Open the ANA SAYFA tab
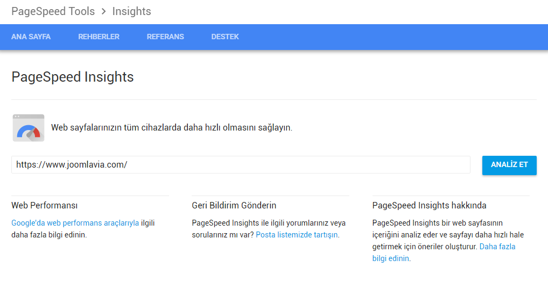The width and height of the screenshot is (548, 296). pyautogui.click(x=31, y=37)
